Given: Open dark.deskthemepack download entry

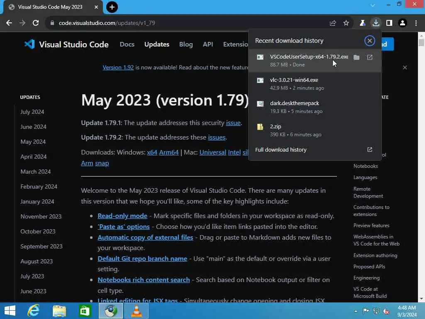Looking at the screenshot, I should coord(315,107).
